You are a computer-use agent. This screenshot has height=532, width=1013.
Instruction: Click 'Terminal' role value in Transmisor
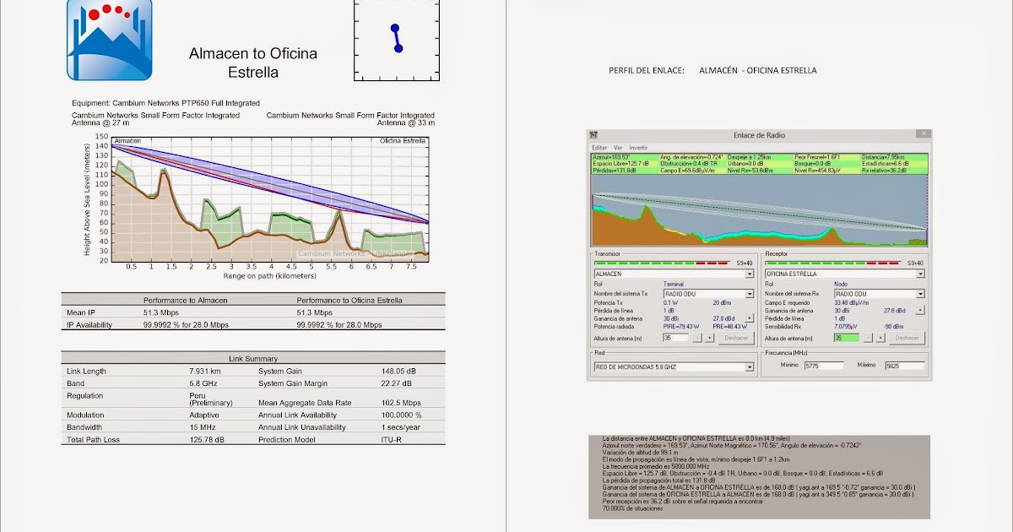pyautogui.click(x=674, y=285)
